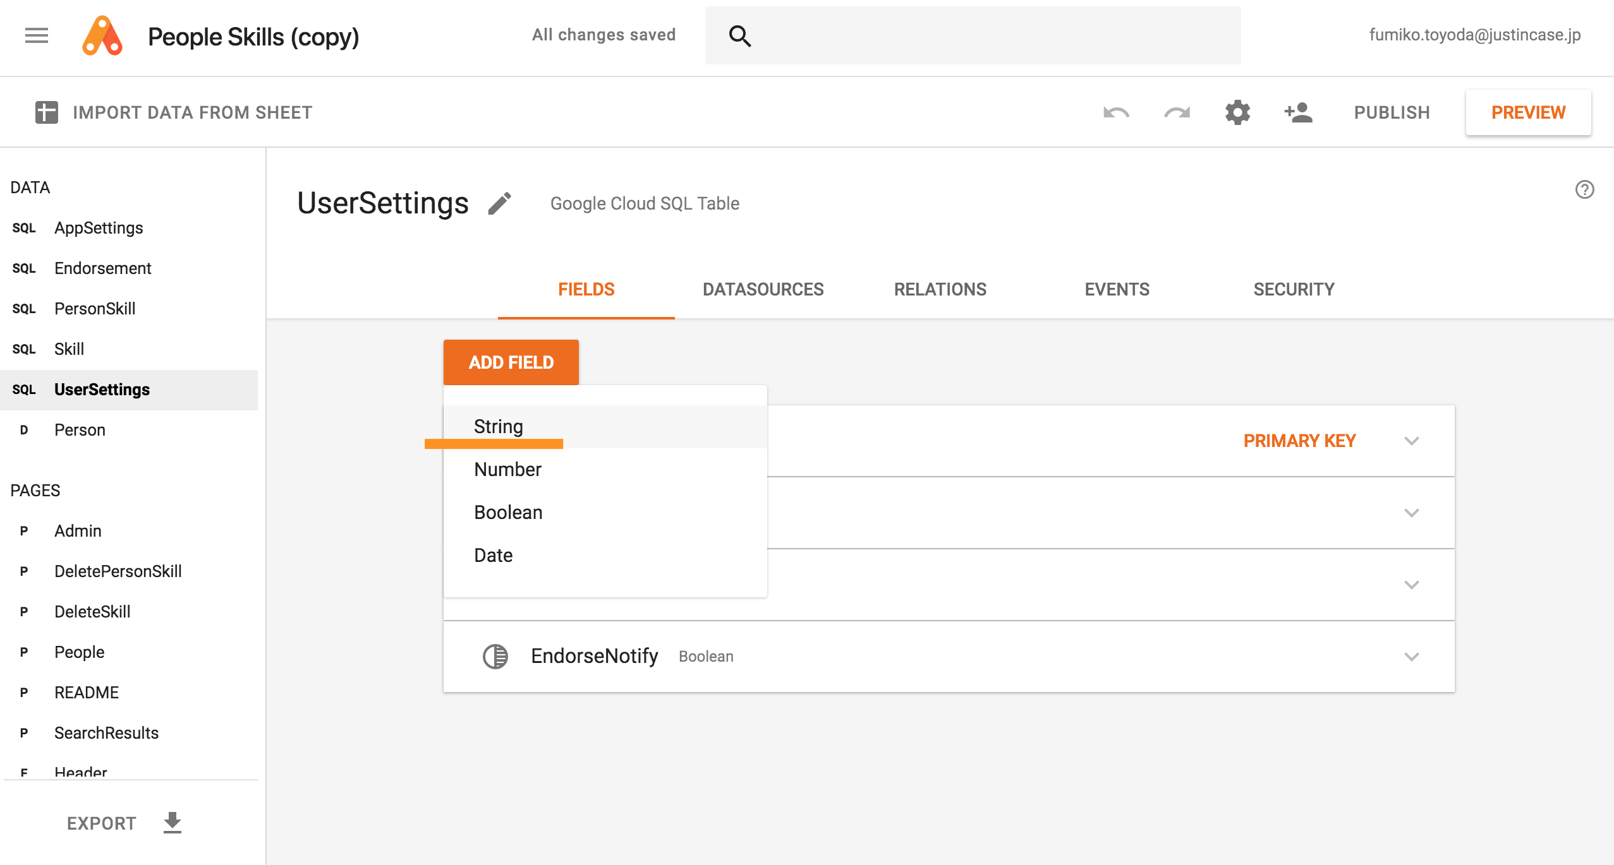
Task: Choose Boolean from field type menu
Action: coord(508,512)
